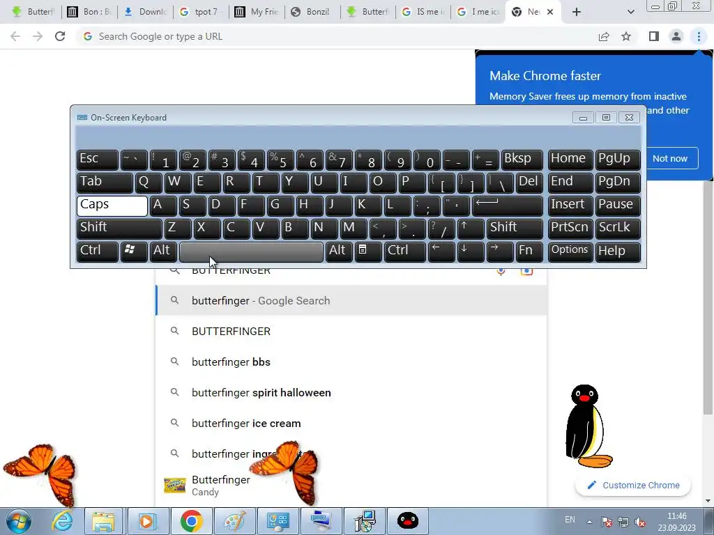Toggle the left Ctrl key
714x535 pixels.
(x=98, y=251)
